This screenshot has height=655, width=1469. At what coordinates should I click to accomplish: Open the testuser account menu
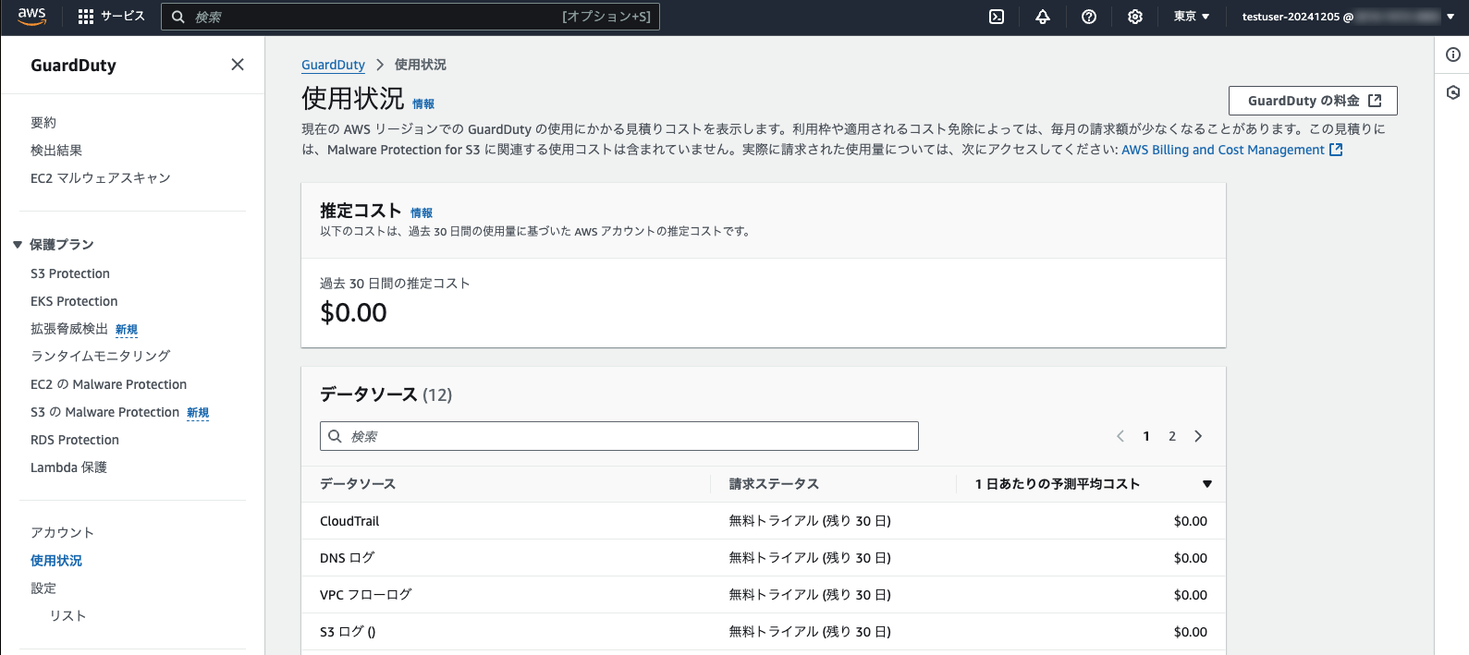(x=1348, y=17)
